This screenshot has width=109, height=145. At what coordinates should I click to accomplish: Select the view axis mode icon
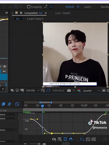pyautogui.click(x=21, y=7)
